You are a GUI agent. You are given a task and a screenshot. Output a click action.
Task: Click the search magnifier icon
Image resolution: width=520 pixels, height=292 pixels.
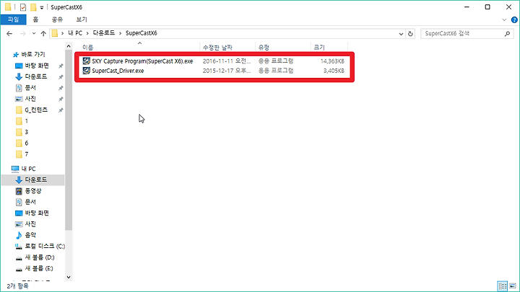pyautogui.click(x=507, y=33)
